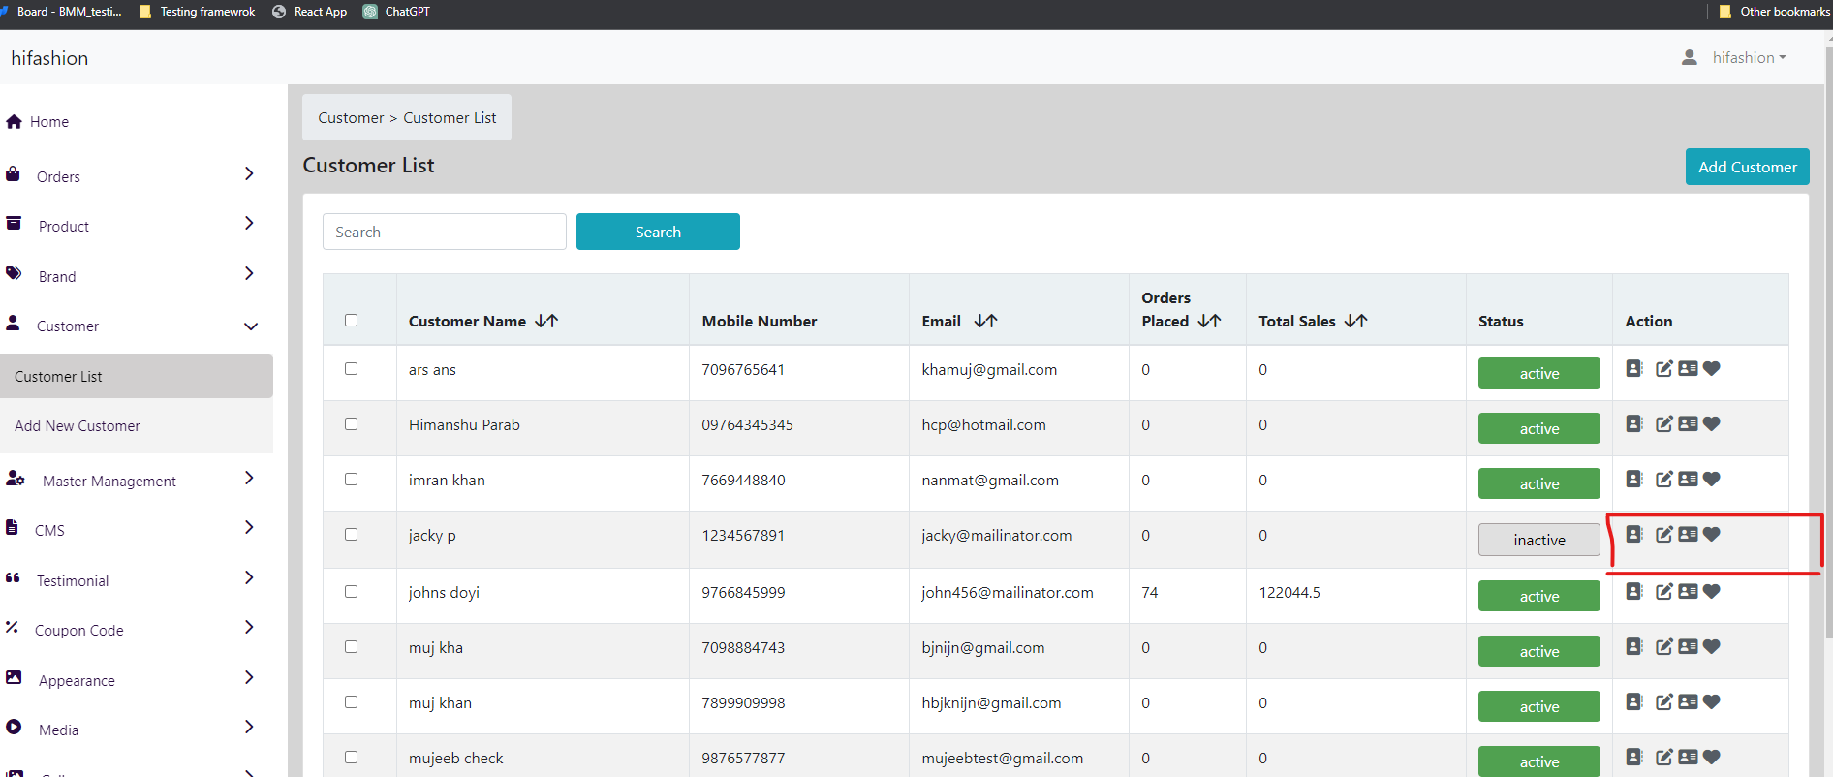
Task: Tick the checkbox beside muj kha
Action: coord(351,646)
